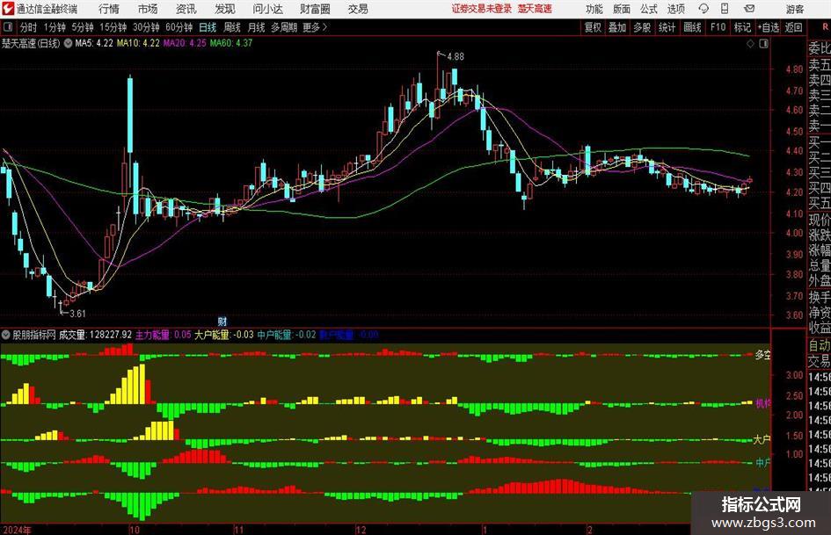Open the 市场 menu
This screenshot has height=535, width=831.
coord(148,9)
